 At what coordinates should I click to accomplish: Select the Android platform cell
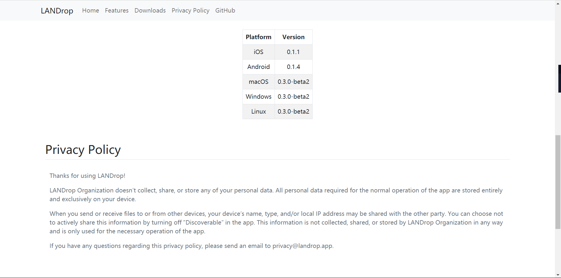pyautogui.click(x=258, y=67)
